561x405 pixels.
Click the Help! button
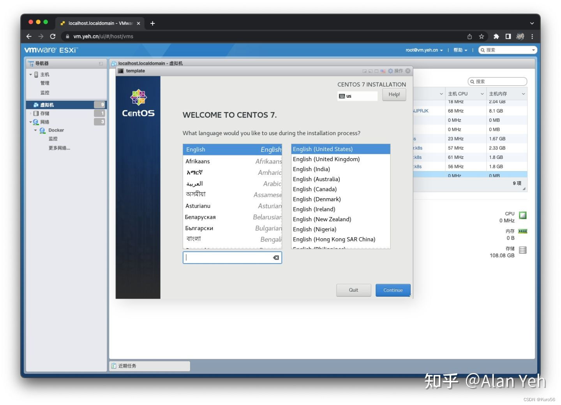pos(394,95)
